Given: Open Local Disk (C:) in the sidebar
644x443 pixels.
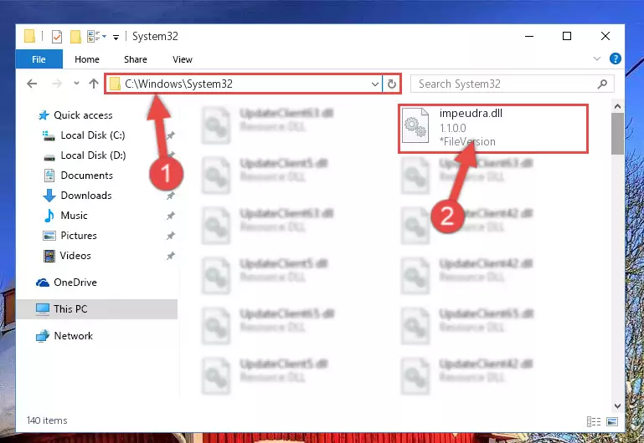Looking at the screenshot, I should (x=93, y=135).
